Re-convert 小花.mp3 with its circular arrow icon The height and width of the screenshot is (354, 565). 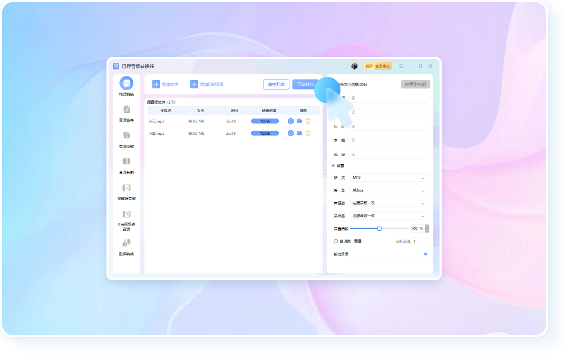click(290, 121)
